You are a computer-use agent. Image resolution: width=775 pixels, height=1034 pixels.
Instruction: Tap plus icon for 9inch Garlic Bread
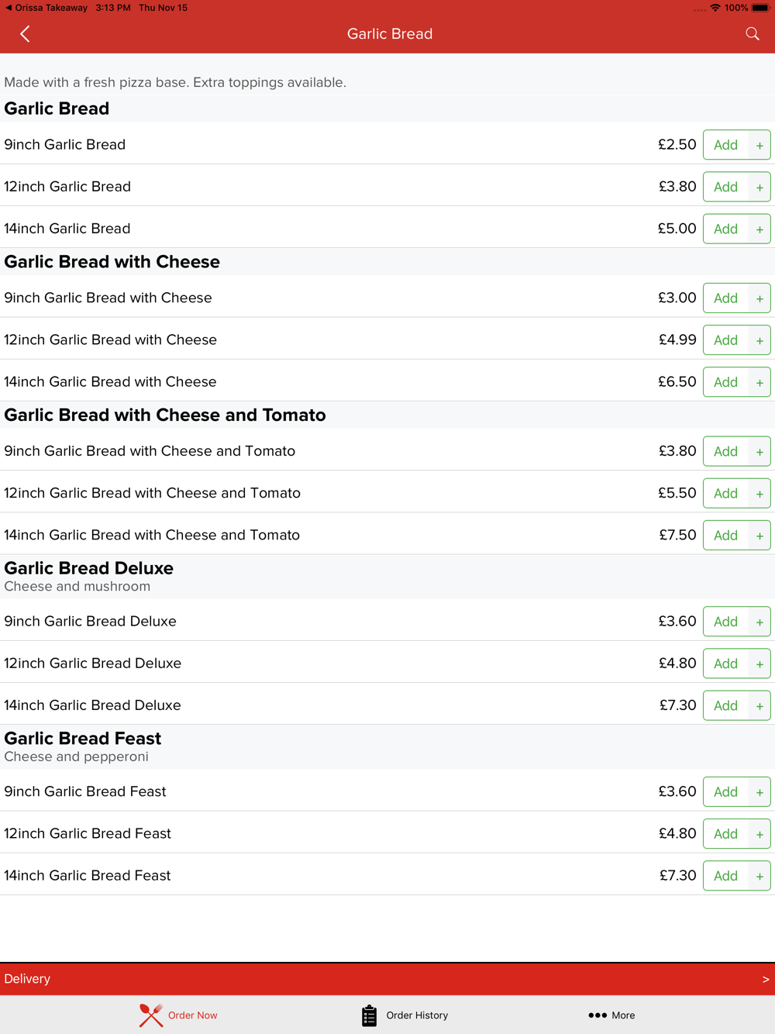tap(759, 145)
